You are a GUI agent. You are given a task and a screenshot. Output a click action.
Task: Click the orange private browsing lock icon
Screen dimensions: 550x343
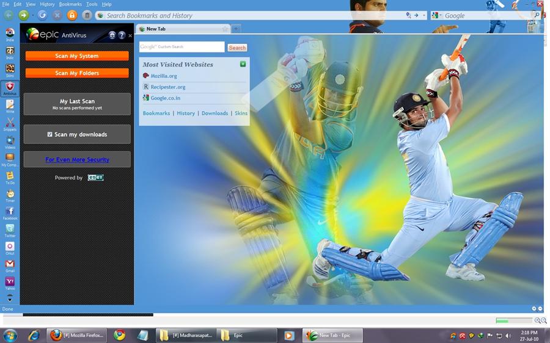coord(72,15)
